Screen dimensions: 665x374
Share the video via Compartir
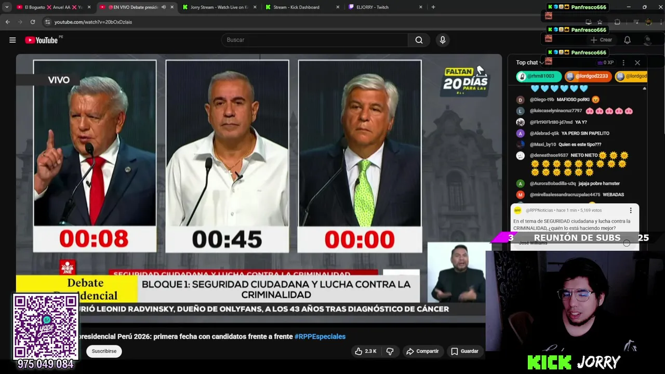coord(422,351)
